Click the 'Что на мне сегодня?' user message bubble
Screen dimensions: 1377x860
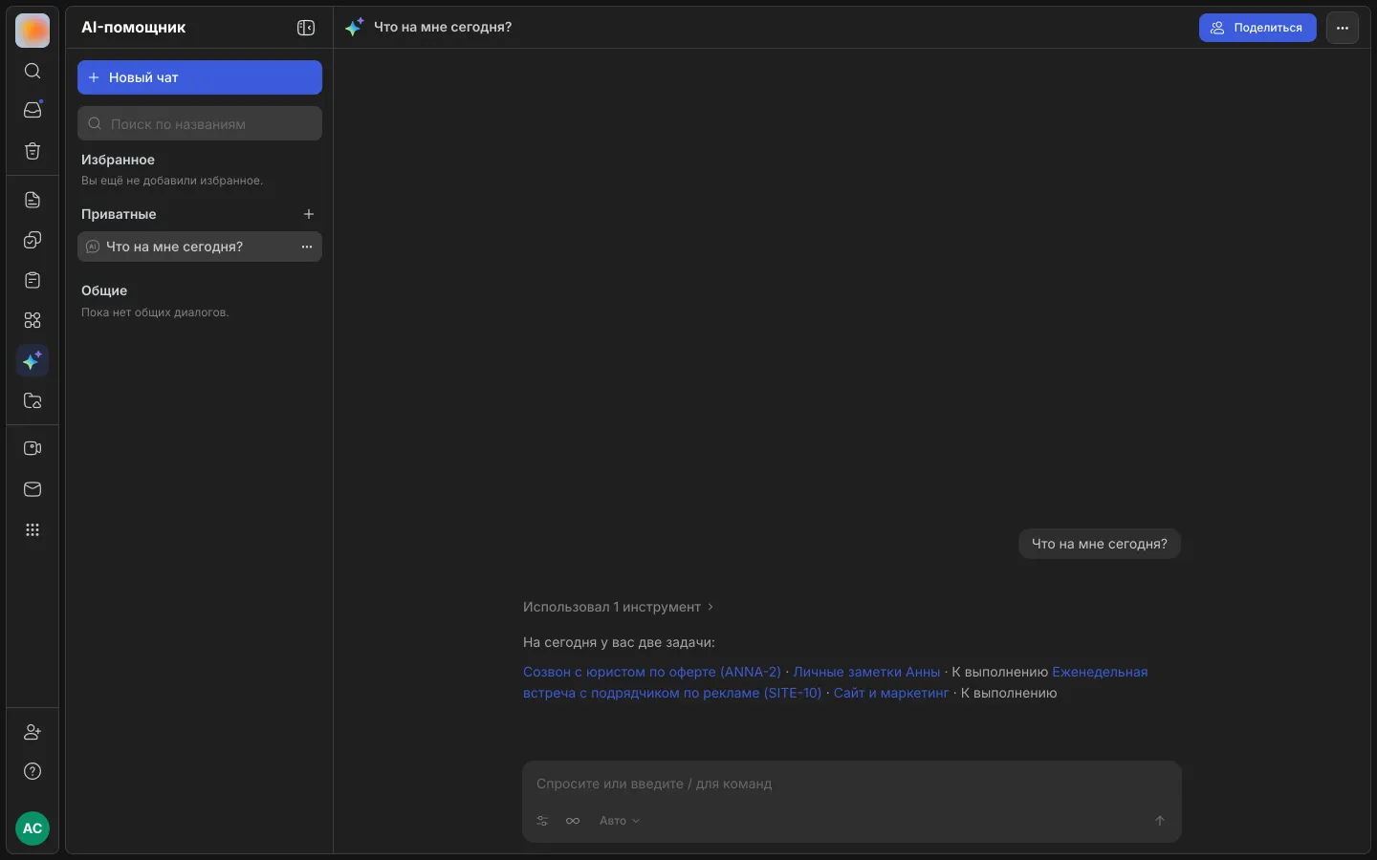click(1100, 544)
